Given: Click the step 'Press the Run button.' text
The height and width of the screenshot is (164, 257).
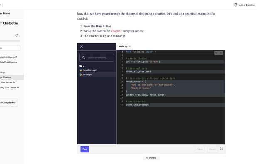Looking at the screenshot, I should click(98, 26).
